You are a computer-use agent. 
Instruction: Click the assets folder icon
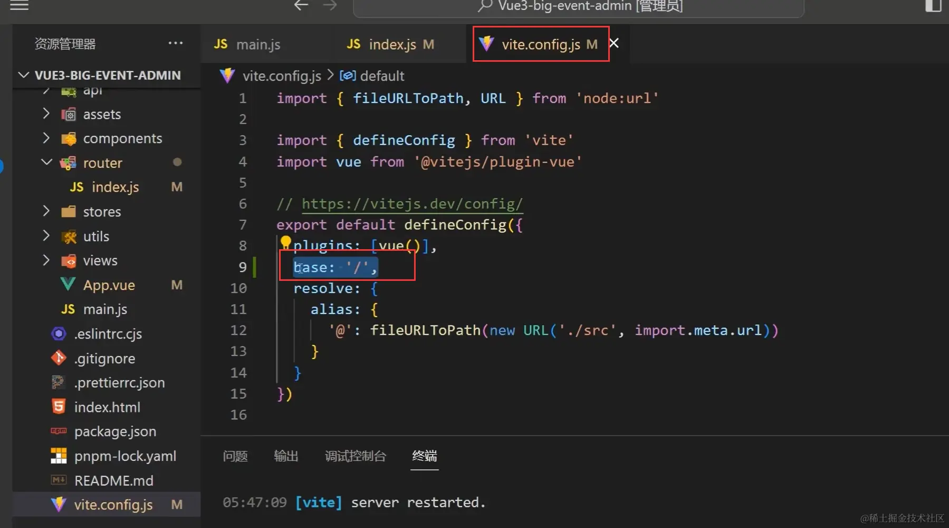(69, 114)
